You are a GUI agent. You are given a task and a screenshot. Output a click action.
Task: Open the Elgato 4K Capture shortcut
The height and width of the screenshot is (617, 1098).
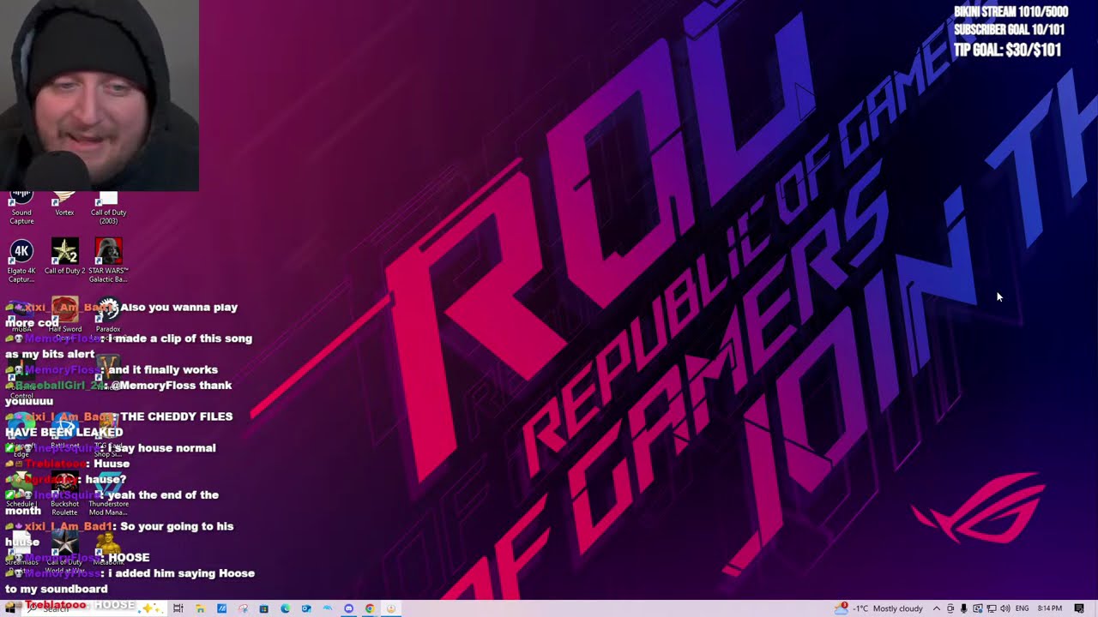point(21,261)
